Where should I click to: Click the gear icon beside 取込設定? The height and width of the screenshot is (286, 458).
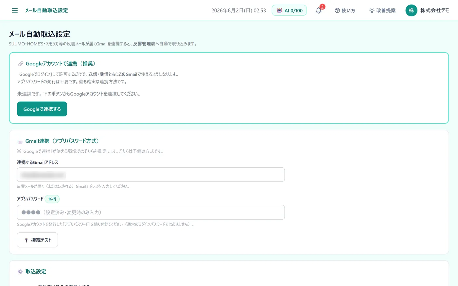point(20,272)
